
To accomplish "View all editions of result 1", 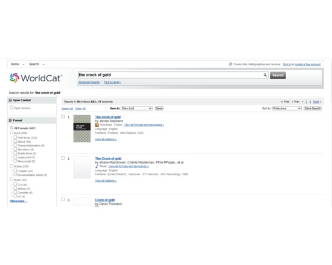I will tap(106, 139).
